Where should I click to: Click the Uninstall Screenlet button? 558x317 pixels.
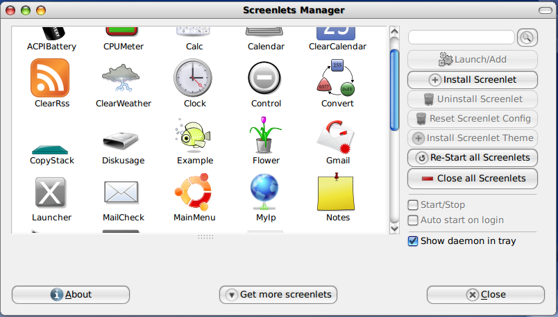(473, 99)
